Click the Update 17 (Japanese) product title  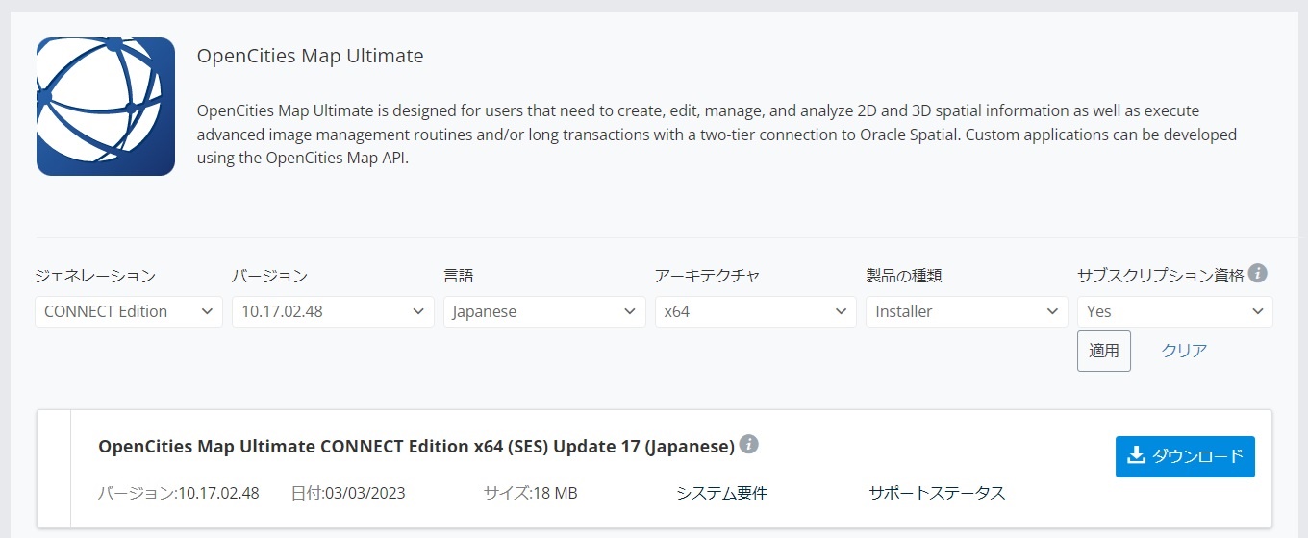[x=416, y=447]
